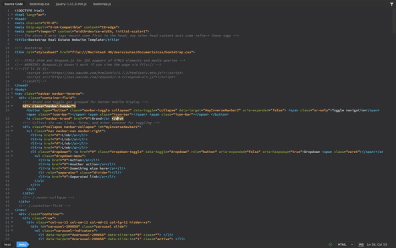Click the separator divider li line
This screenshot has width=396, height=248.
pyautogui.click(x=80, y=172)
